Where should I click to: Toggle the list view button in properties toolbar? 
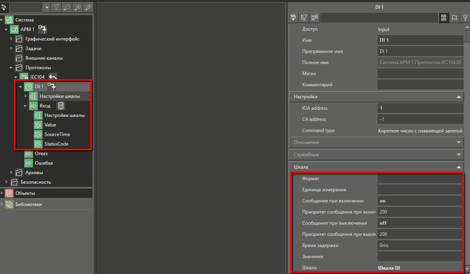[x=443, y=17]
